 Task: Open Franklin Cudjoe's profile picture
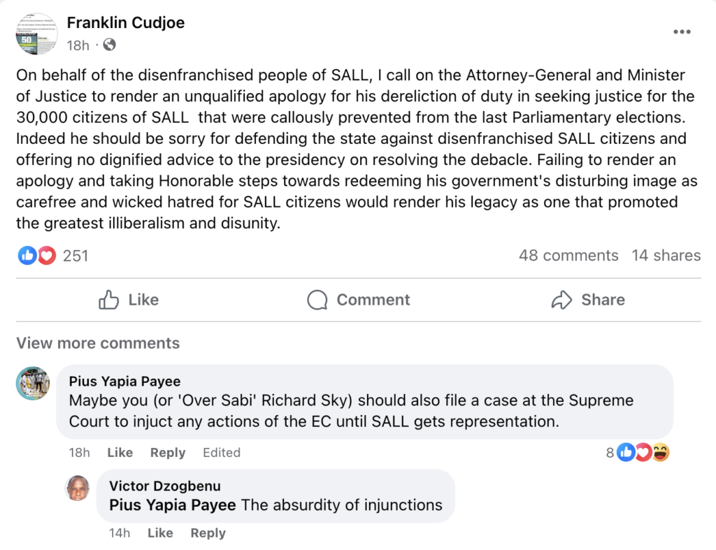click(x=36, y=34)
